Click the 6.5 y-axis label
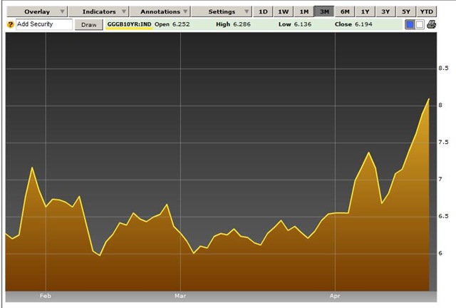 443,216
